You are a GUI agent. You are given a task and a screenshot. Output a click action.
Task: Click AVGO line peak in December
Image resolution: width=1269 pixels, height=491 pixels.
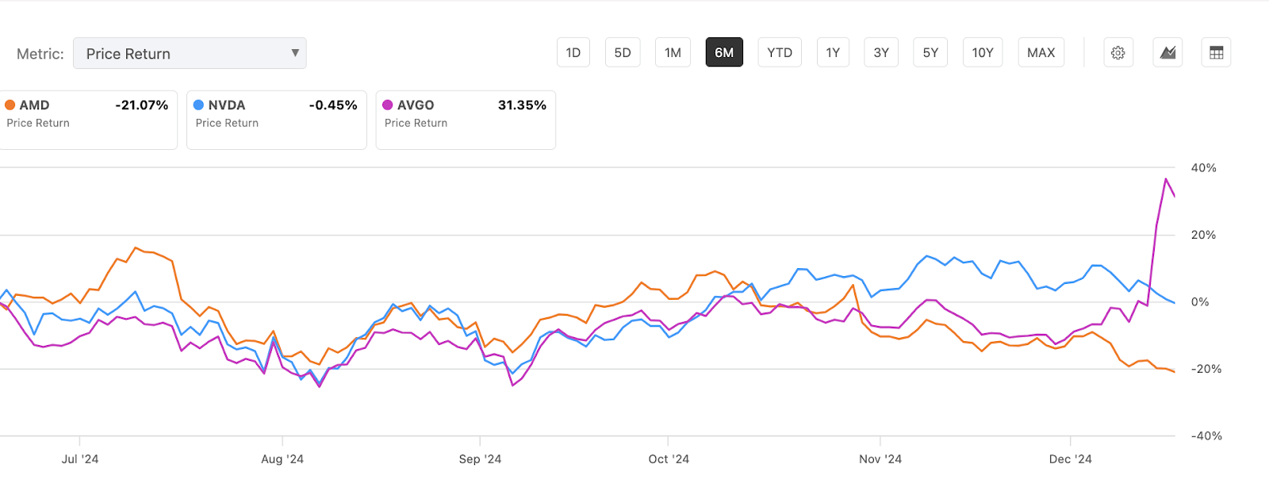1166,179
